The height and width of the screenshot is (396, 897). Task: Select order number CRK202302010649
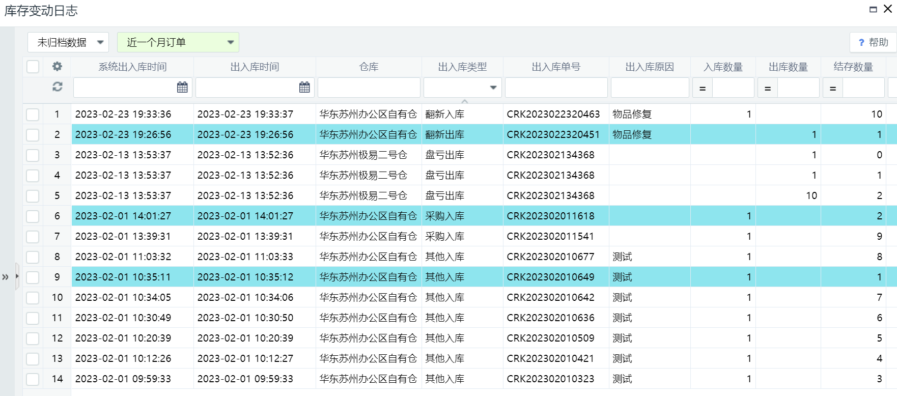[x=550, y=277]
